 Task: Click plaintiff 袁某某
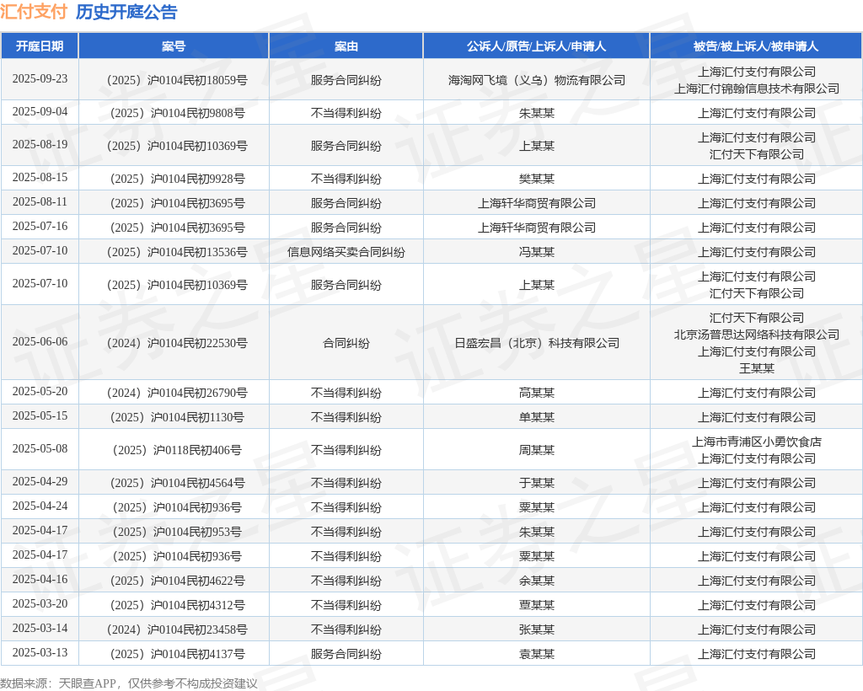[537, 654]
